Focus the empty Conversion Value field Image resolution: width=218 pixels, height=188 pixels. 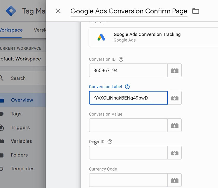(128, 125)
